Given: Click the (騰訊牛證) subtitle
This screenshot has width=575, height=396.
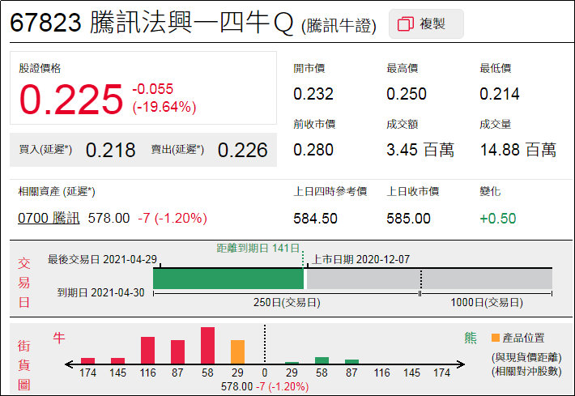Looking at the screenshot, I should click(x=339, y=26).
